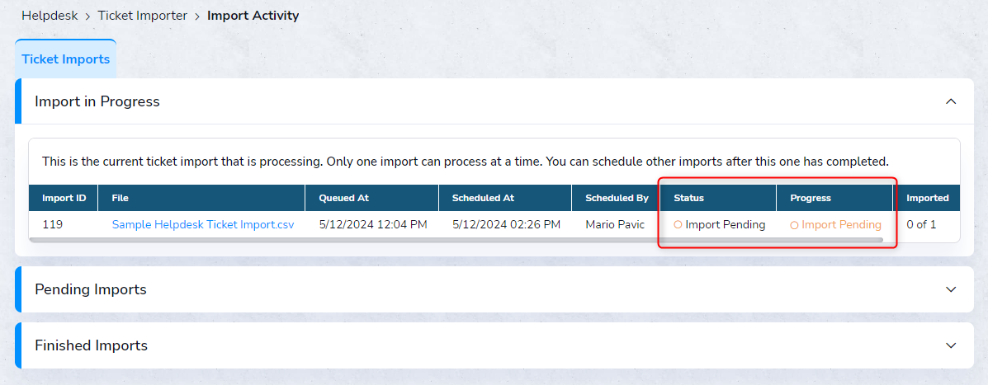Expand the Finished Imports chevron
This screenshot has width=988, height=385.
(951, 345)
